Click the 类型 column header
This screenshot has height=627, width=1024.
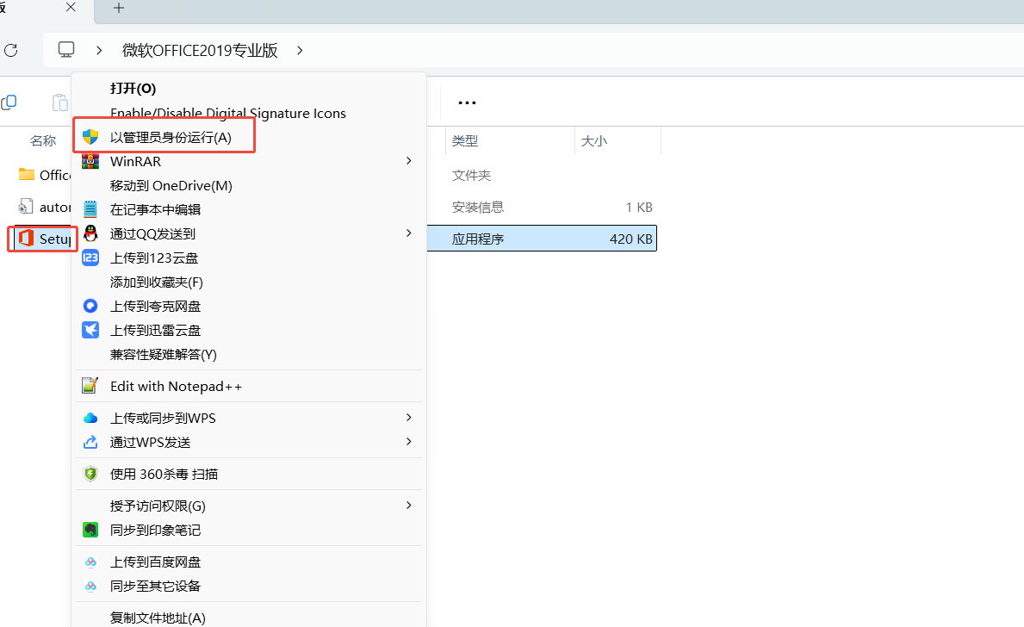[x=465, y=140]
